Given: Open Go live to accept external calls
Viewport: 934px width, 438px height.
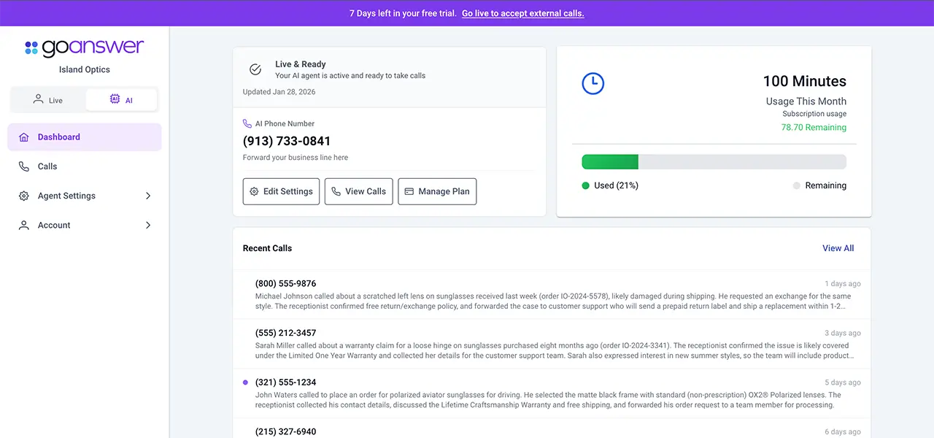Looking at the screenshot, I should coord(522,13).
